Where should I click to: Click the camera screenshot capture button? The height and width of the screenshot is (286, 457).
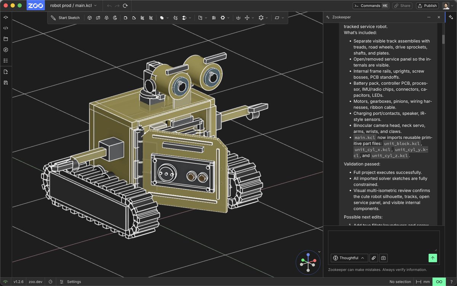pos(383,258)
